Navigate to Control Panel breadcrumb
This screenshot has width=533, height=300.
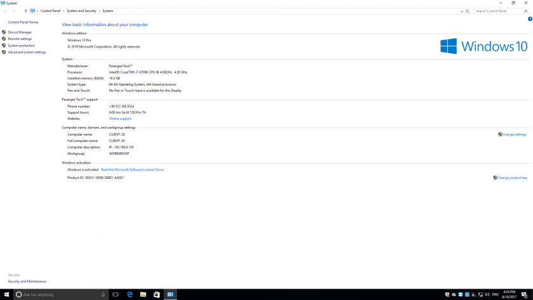tap(51, 11)
